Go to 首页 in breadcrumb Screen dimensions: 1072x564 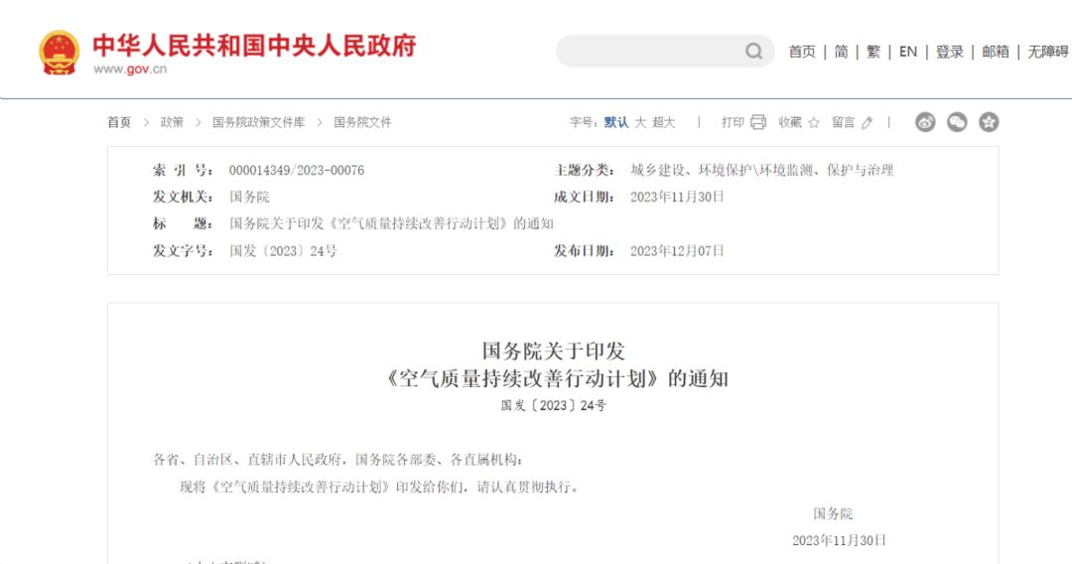(x=119, y=122)
